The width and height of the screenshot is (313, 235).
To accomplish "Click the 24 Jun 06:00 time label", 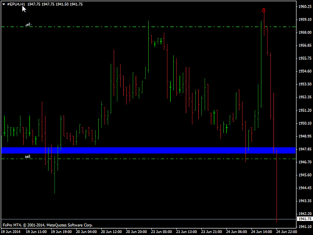I will tap(236, 232).
